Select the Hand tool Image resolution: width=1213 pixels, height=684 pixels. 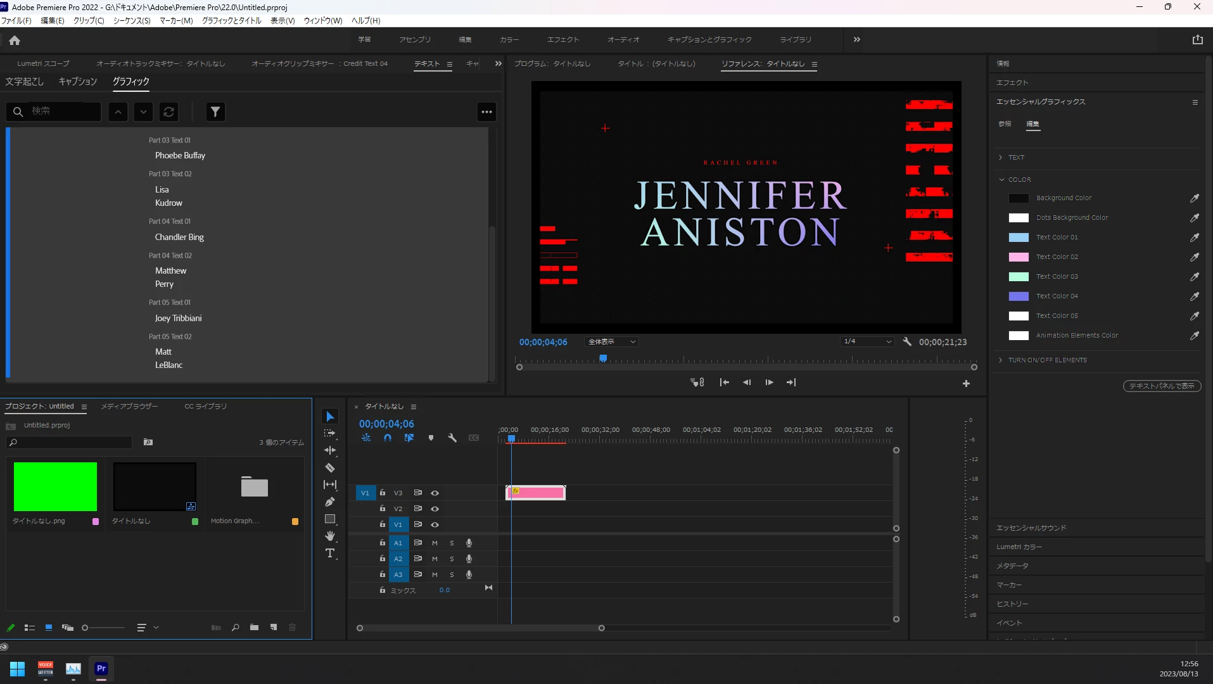coord(330,536)
